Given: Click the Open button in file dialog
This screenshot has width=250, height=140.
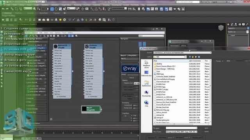Looking at the screenshot, I should (x=206, y=128).
